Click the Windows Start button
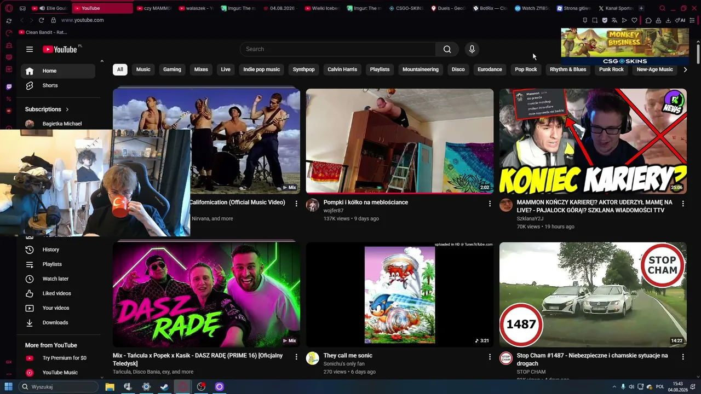701x394 pixels. [8, 387]
